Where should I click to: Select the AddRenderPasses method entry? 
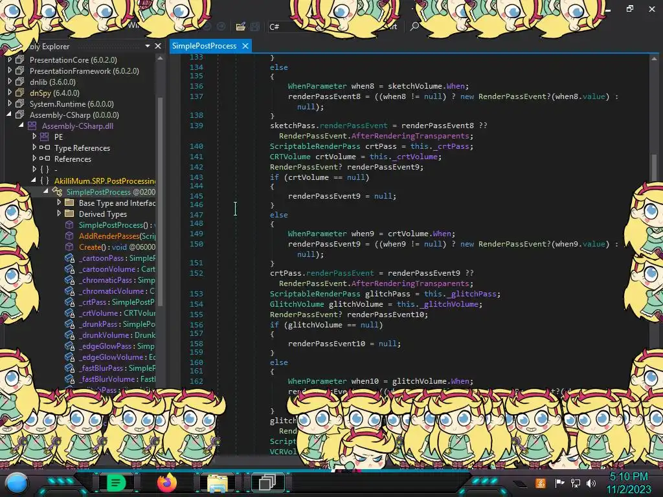(x=117, y=236)
